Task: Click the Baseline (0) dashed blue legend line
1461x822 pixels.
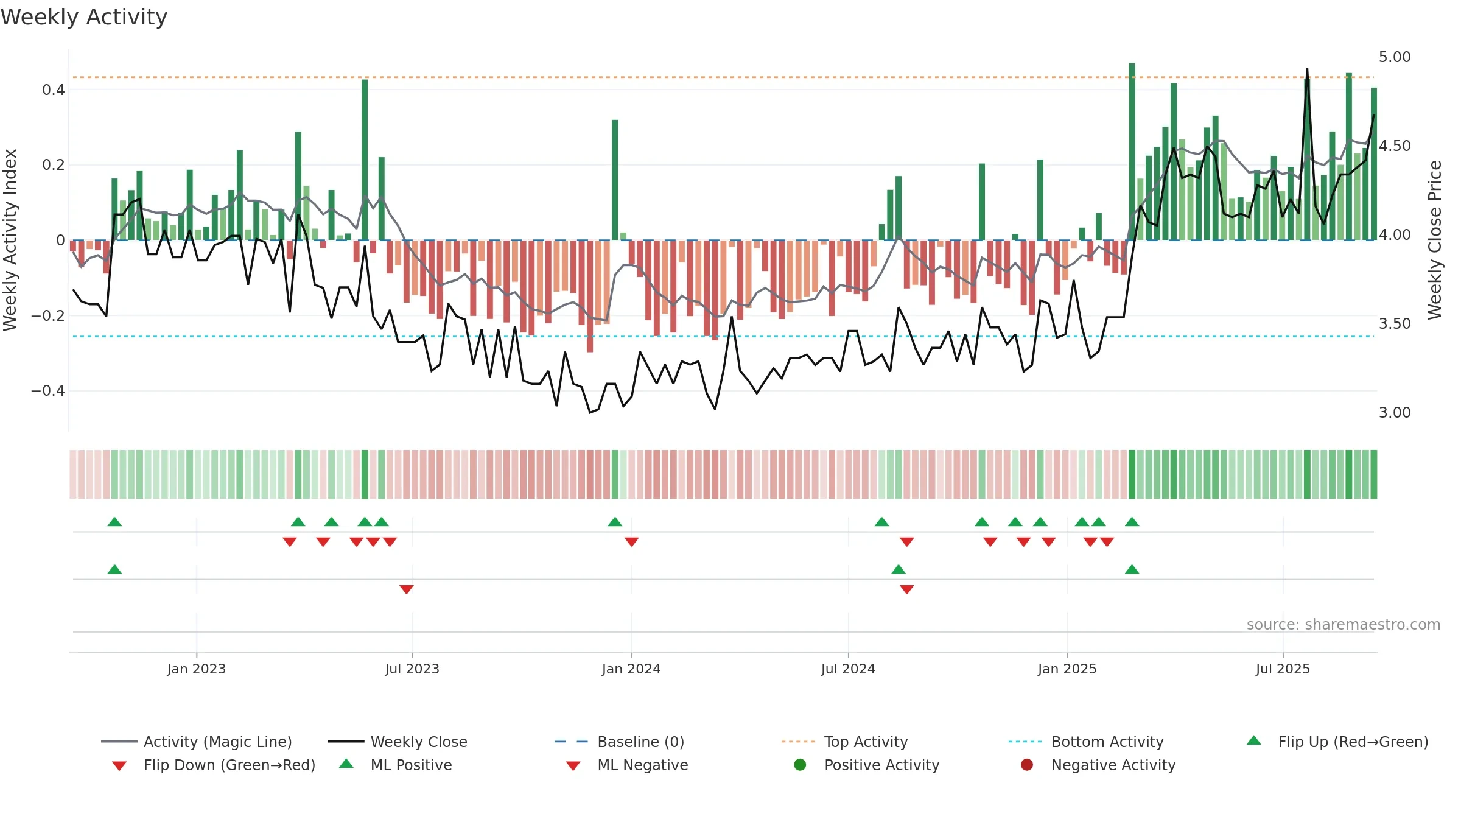Action: tap(572, 742)
